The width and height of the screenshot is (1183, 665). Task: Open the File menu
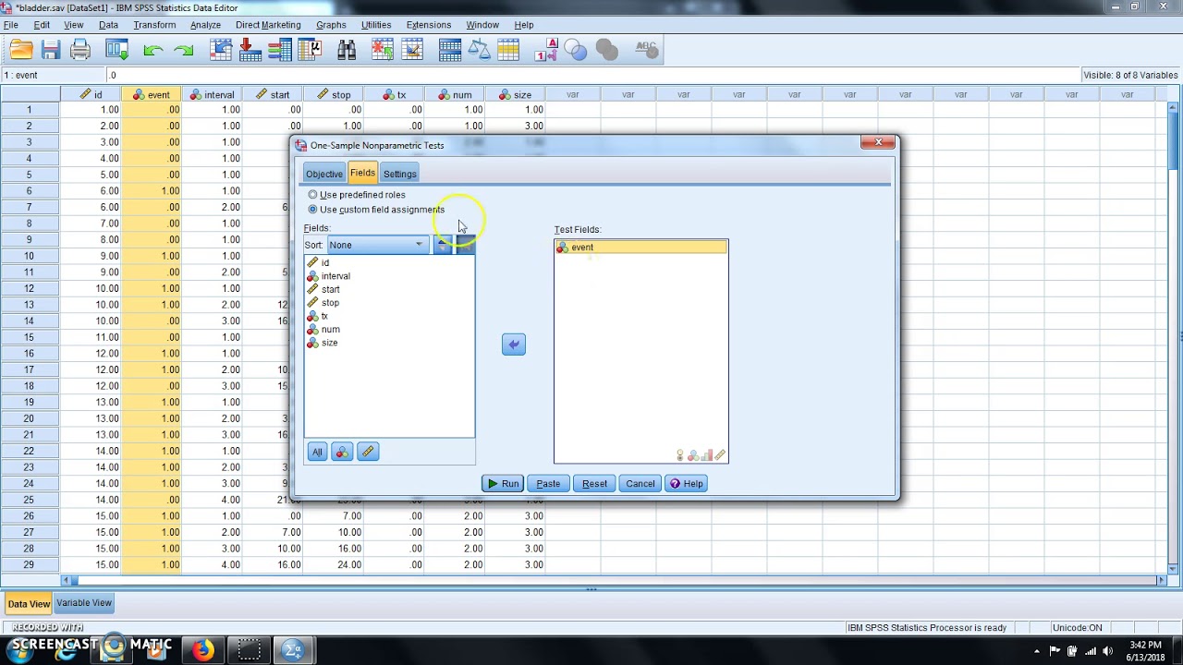pos(11,25)
